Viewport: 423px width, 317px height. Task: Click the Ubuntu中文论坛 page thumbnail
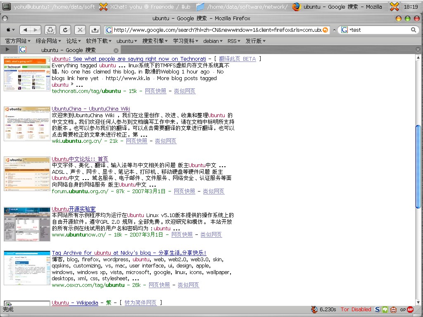(27, 174)
